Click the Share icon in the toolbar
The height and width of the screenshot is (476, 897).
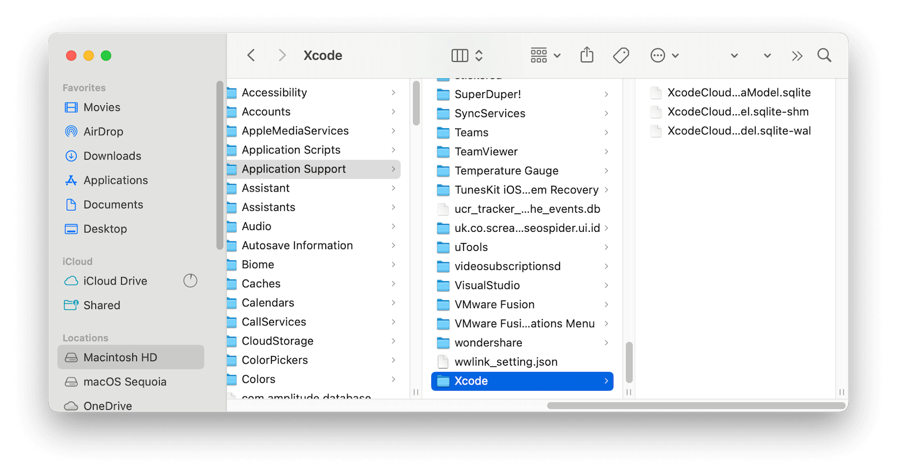coord(587,55)
